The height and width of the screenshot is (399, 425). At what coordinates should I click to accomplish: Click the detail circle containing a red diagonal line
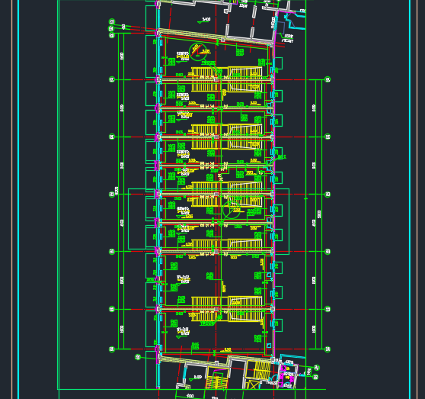coord(198,52)
